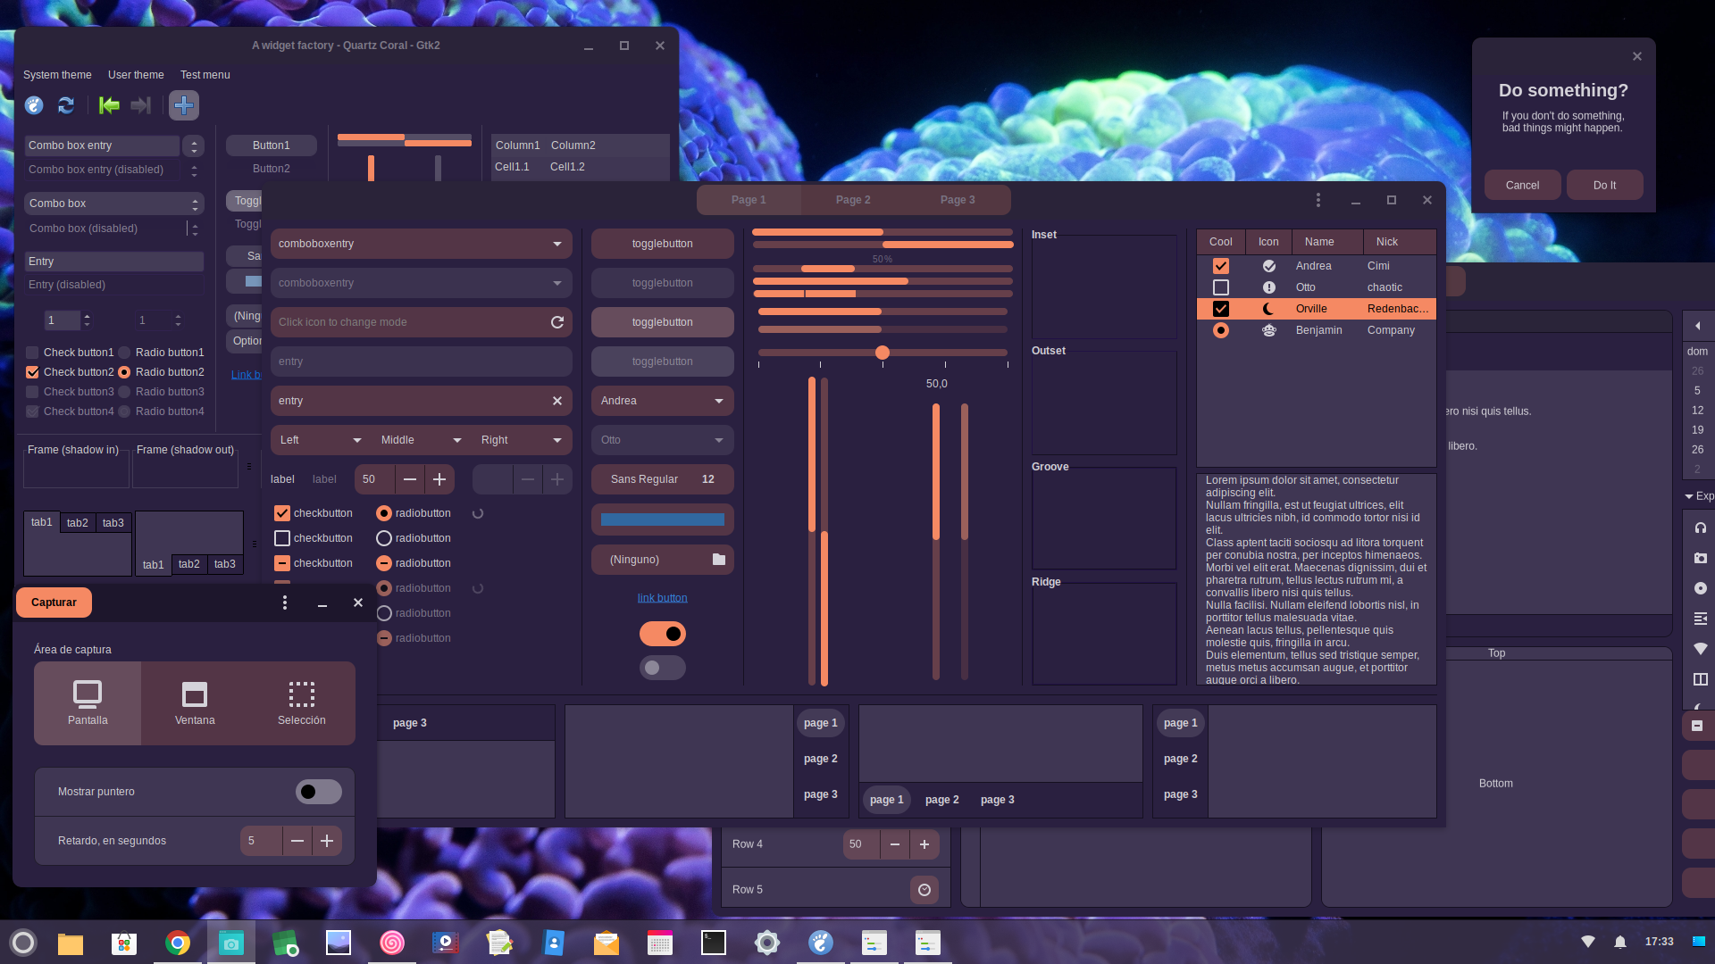This screenshot has height=964, width=1715.
Task: Open the three-dot menu in the Capturar window
Action: click(285, 602)
